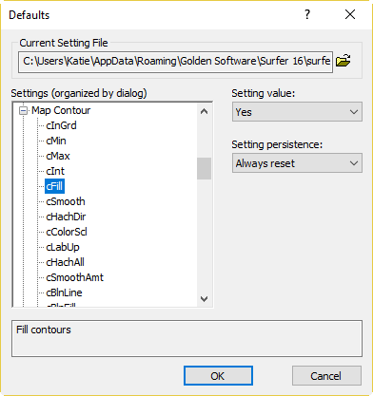Select the cSmooth setting
Viewport: 373px width, 396px height.
pyautogui.click(x=66, y=201)
